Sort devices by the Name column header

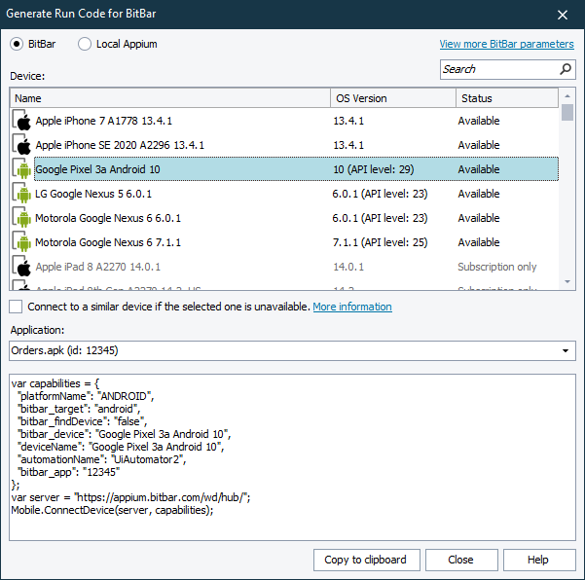(170, 98)
